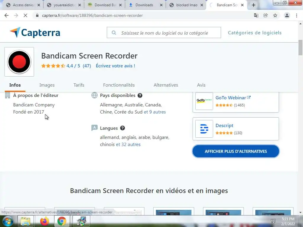The image size is (303, 227).
Task: Open the Windows Start button
Action: [7, 221]
